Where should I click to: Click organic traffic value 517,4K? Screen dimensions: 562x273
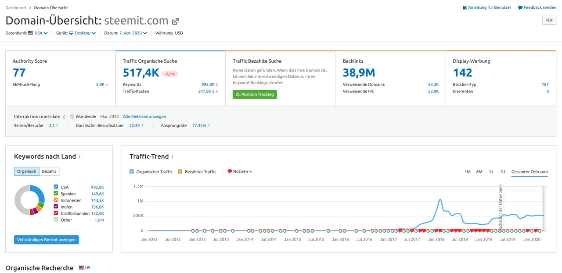141,73
